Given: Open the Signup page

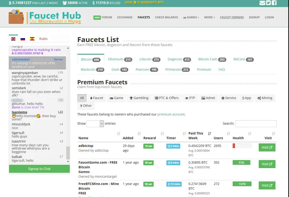Looking at the screenshot, I should [x=254, y=17].
